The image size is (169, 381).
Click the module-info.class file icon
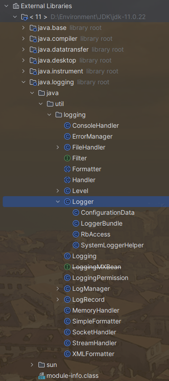pyautogui.click(x=42, y=376)
